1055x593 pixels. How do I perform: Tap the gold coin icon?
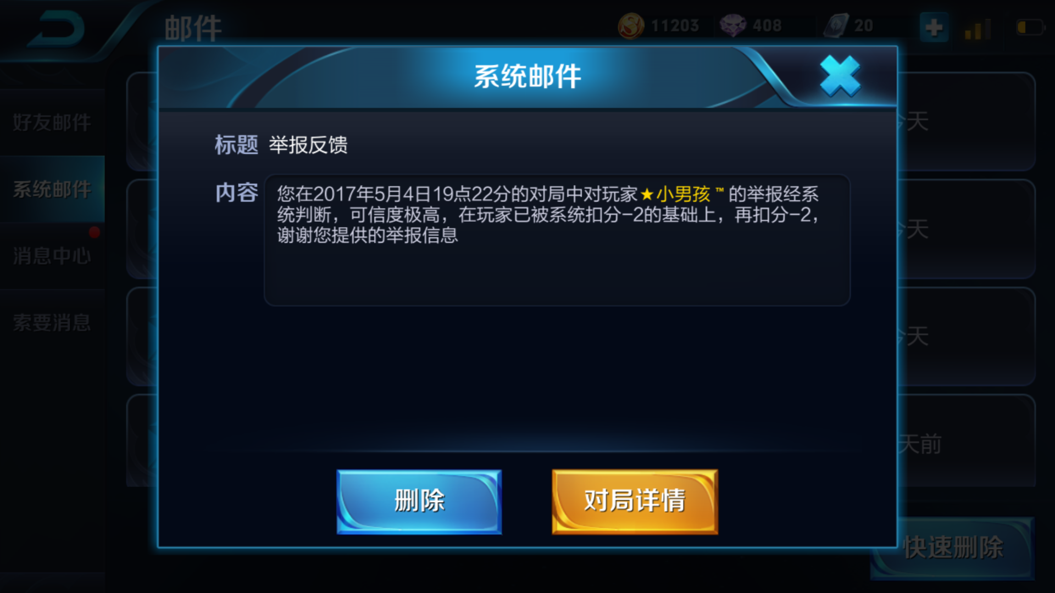click(631, 26)
